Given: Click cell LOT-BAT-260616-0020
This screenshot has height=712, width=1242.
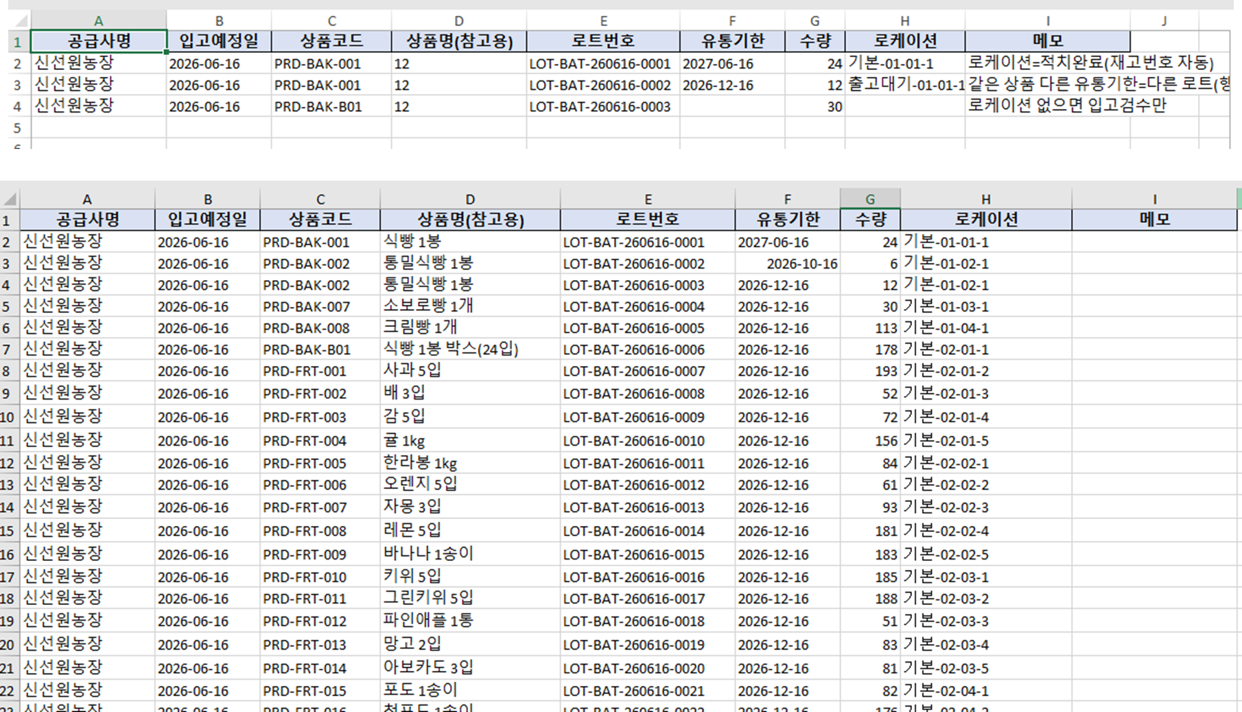Looking at the screenshot, I should [x=647, y=668].
